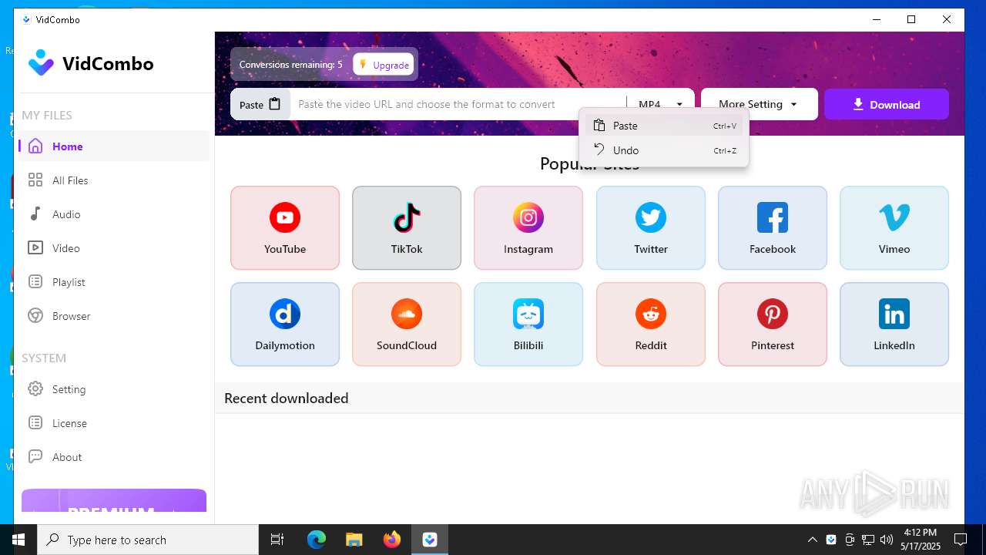
Task: Click Conversions remaining: 5 text
Action: tap(291, 65)
